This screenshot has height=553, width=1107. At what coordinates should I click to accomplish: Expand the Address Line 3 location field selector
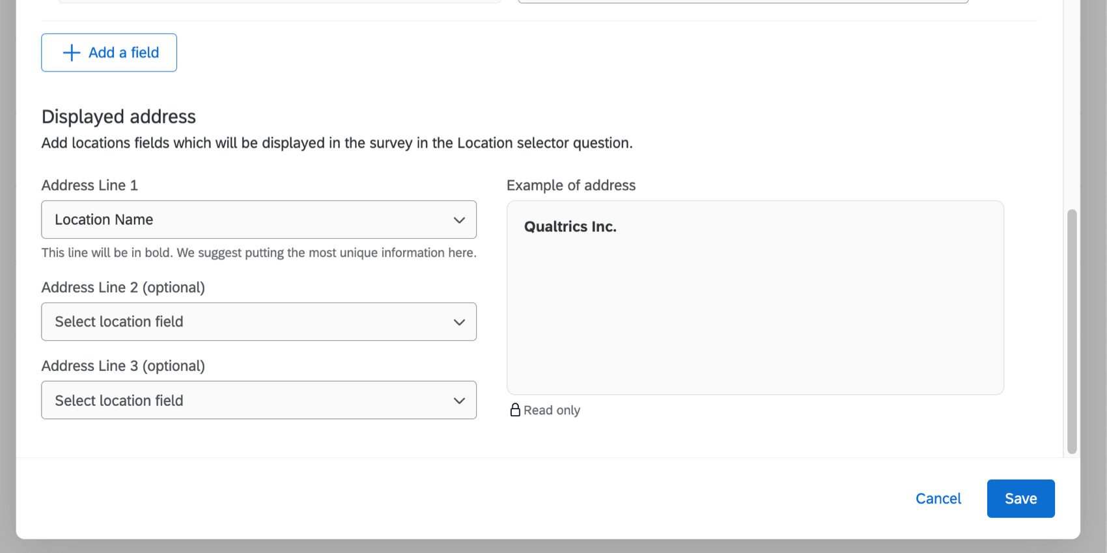pos(259,401)
